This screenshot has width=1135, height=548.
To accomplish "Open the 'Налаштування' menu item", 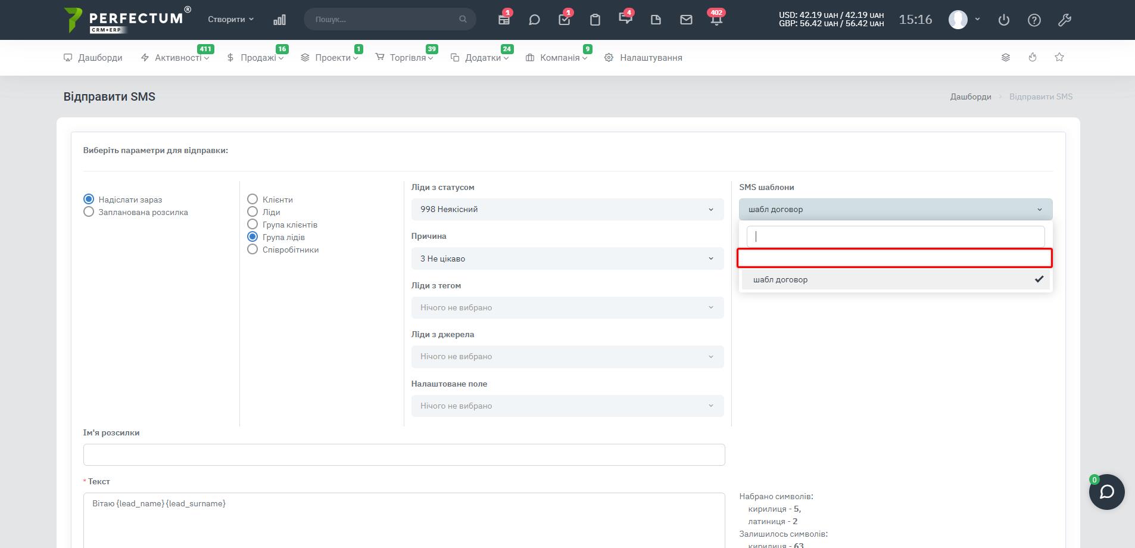I will [650, 58].
